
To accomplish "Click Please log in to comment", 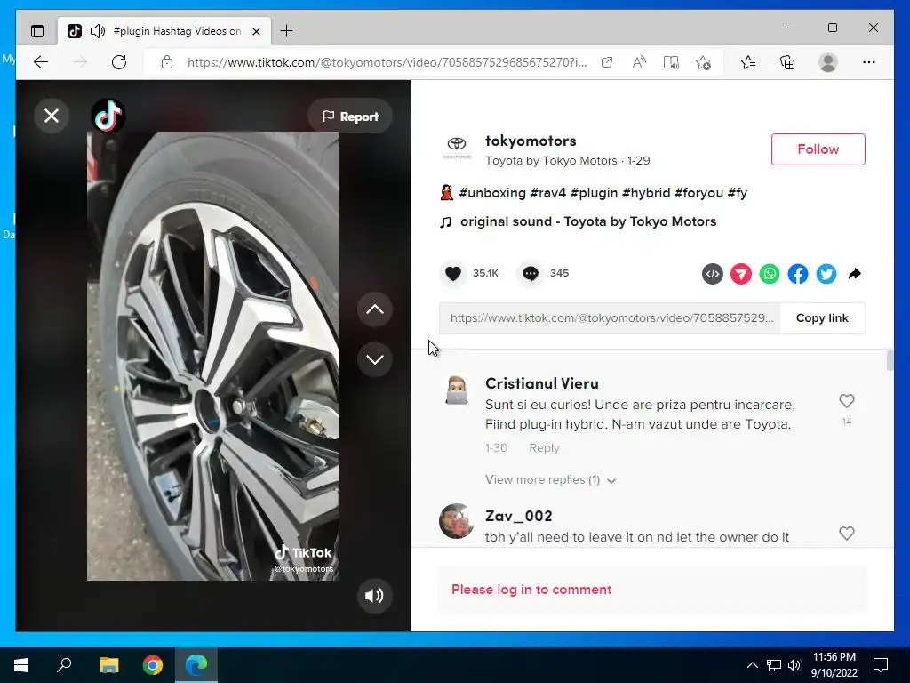I will click(x=531, y=590).
